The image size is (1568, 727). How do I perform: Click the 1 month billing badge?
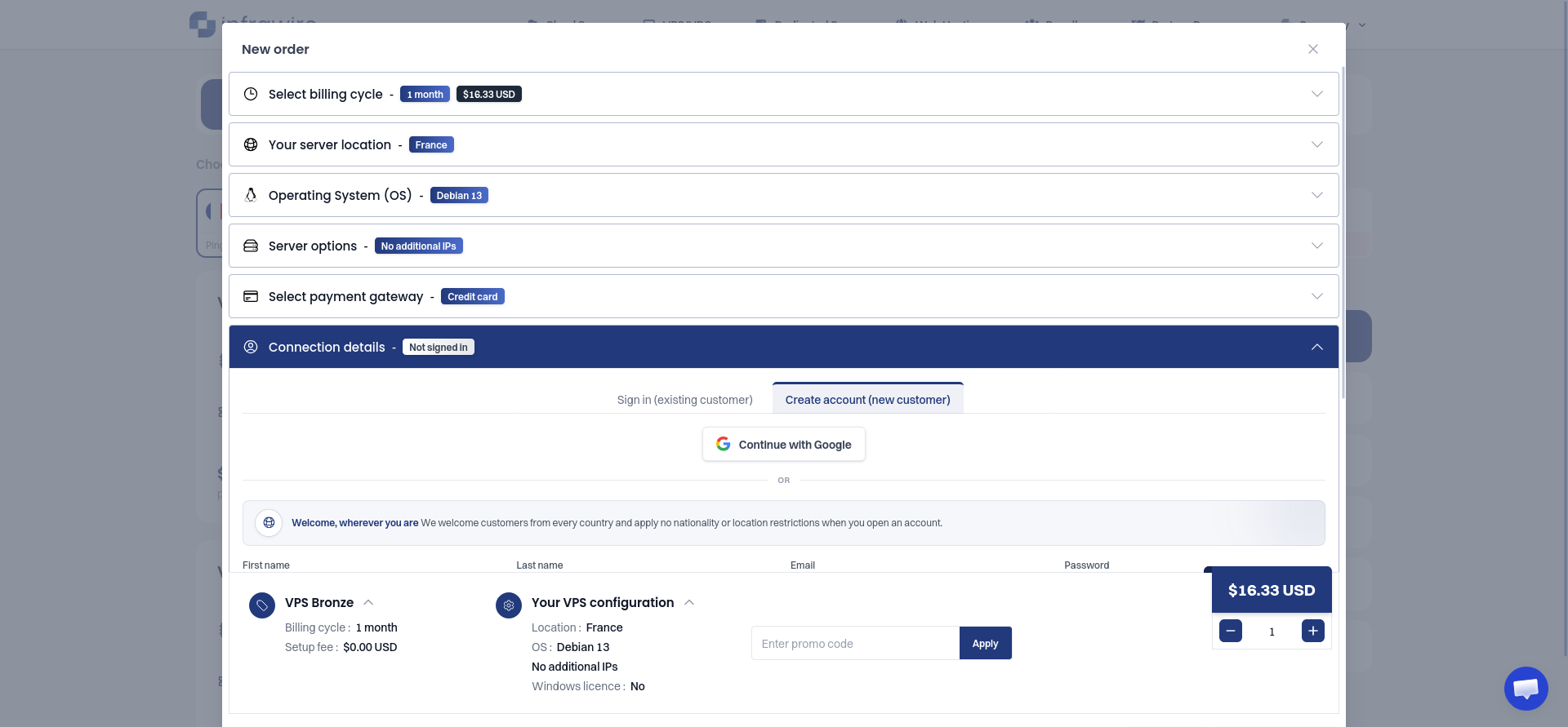(425, 95)
